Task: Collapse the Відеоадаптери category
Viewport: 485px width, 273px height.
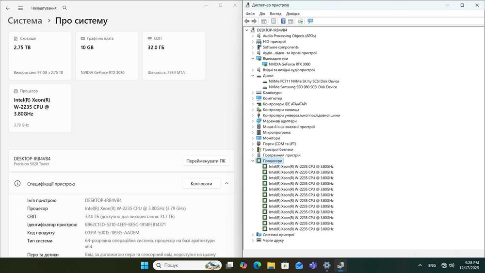Action: [253, 59]
